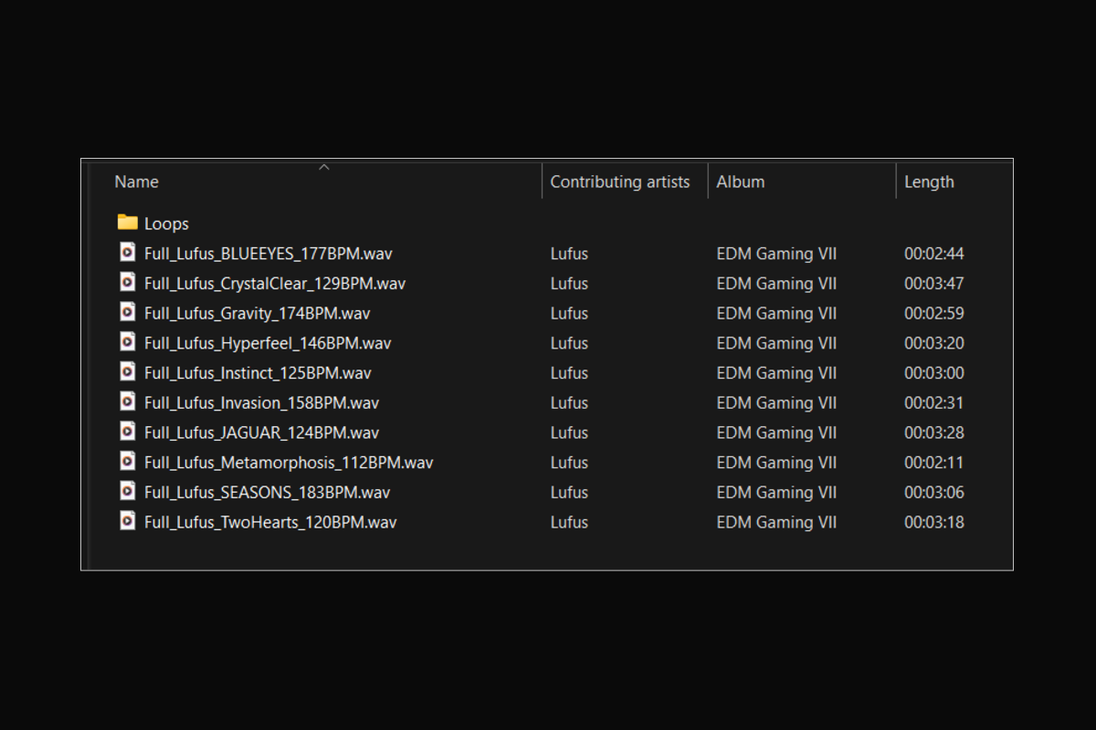Click the Gravity_174BPM audio file icon

click(x=128, y=313)
